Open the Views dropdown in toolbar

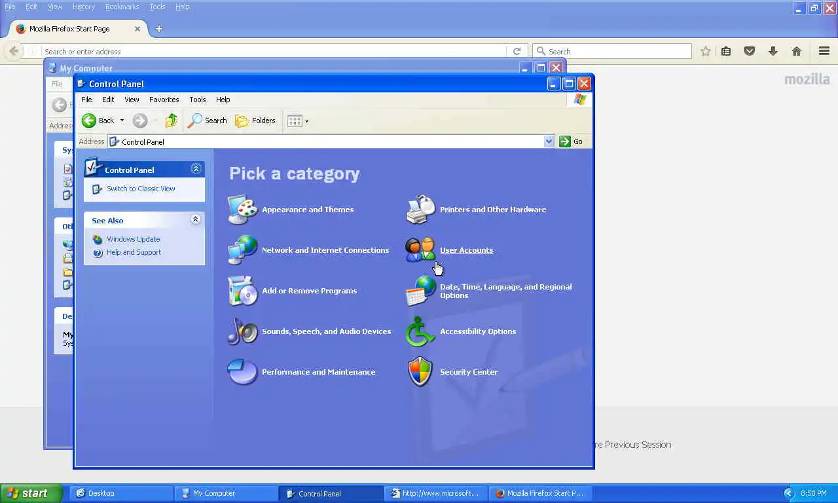coord(298,121)
